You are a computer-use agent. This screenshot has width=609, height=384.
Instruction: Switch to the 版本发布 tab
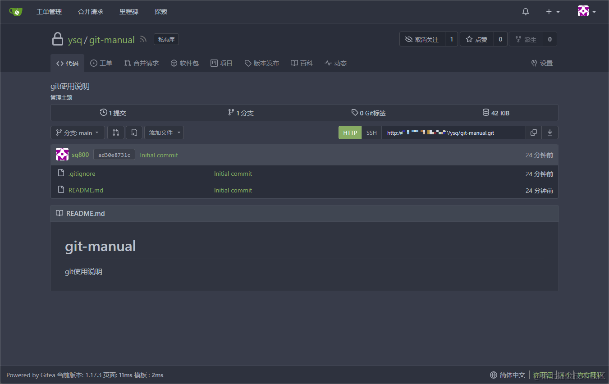click(261, 63)
